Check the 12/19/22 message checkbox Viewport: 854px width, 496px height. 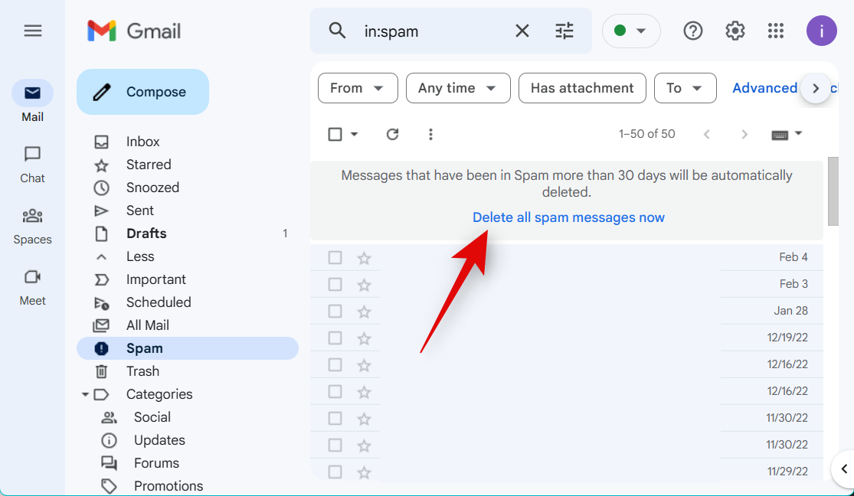click(335, 338)
